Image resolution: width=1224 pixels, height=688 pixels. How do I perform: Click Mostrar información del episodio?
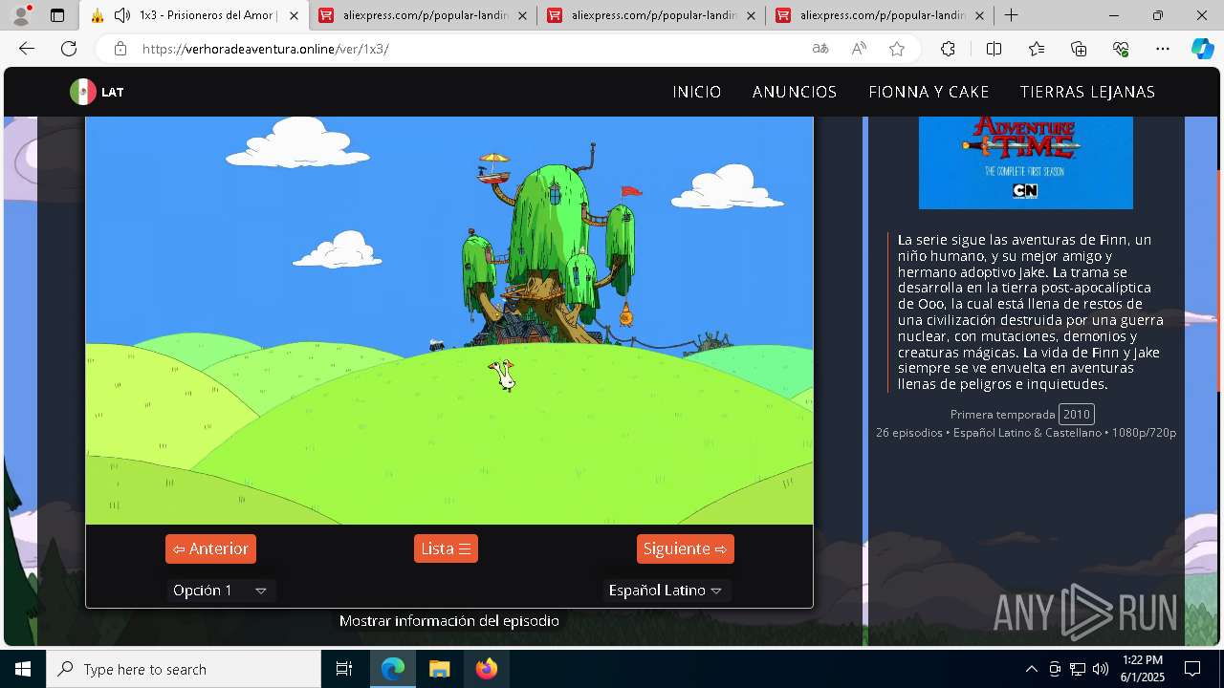point(449,620)
